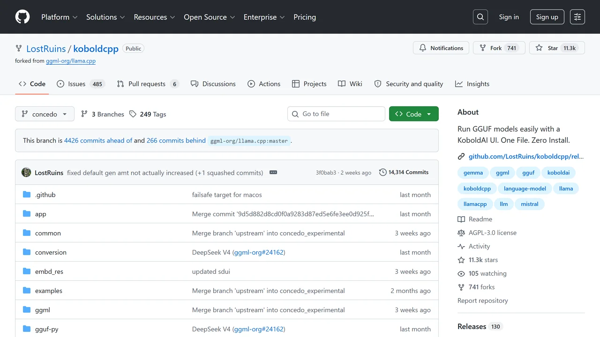Screen dimensions: 600x337
Task: Click the star icon beside 11.3k stars
Action: (x=461, y=260)
